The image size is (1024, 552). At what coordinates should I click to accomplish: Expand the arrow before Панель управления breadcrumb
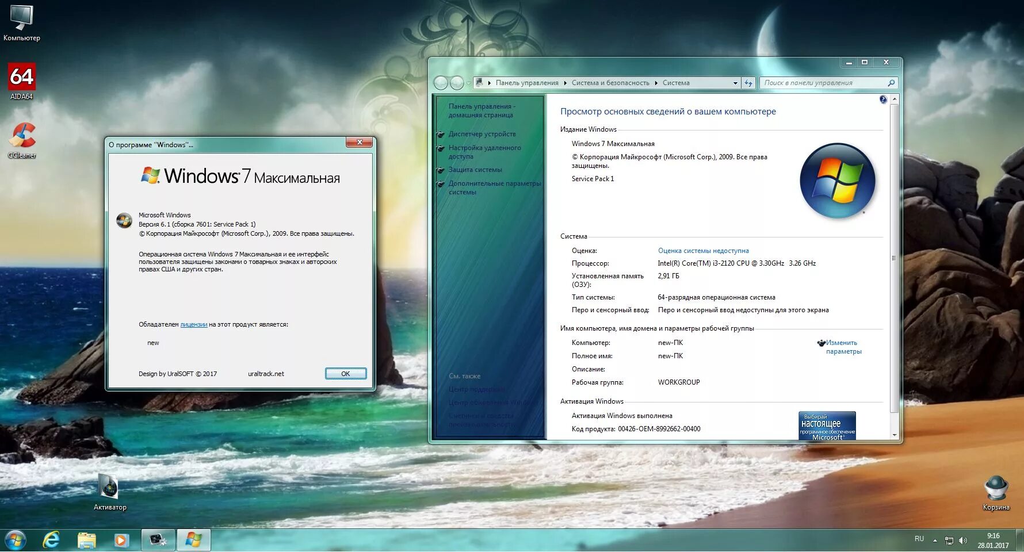490,83
